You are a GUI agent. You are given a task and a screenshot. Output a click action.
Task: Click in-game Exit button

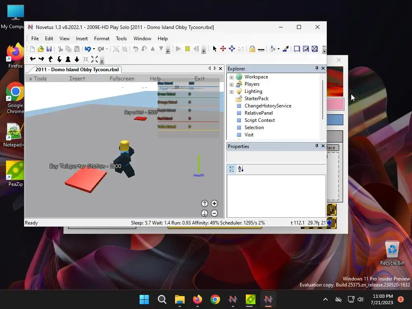click(199, 78)
